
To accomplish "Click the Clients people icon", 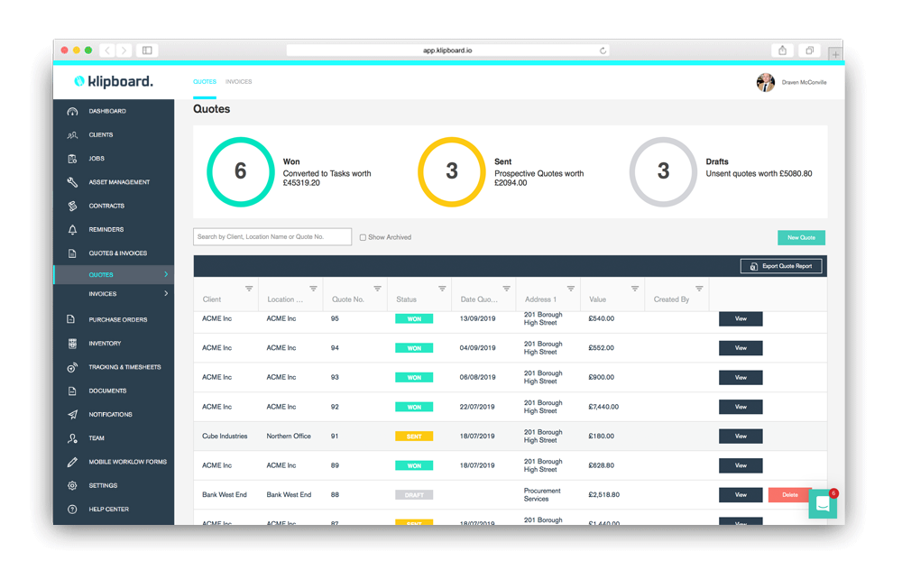I will [72, 135].
